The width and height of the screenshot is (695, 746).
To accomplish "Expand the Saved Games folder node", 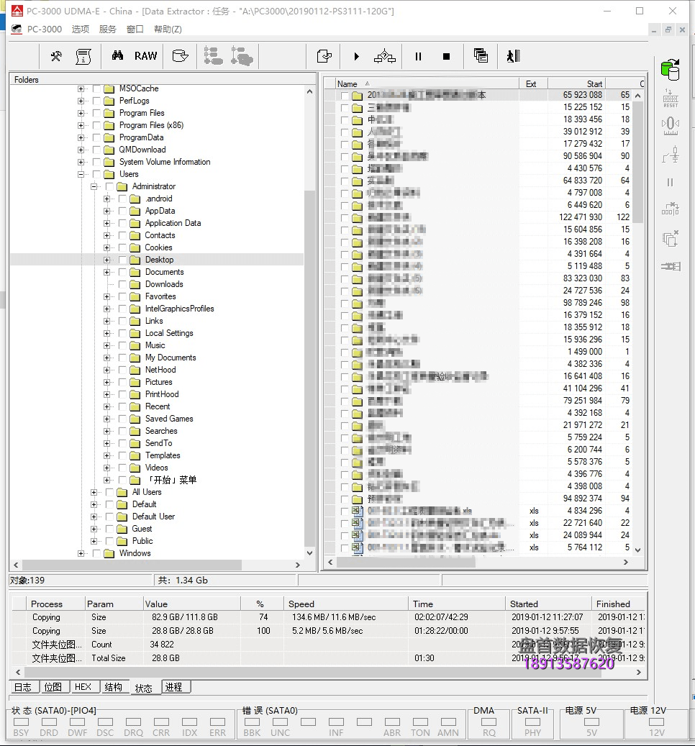I will 106,419.
